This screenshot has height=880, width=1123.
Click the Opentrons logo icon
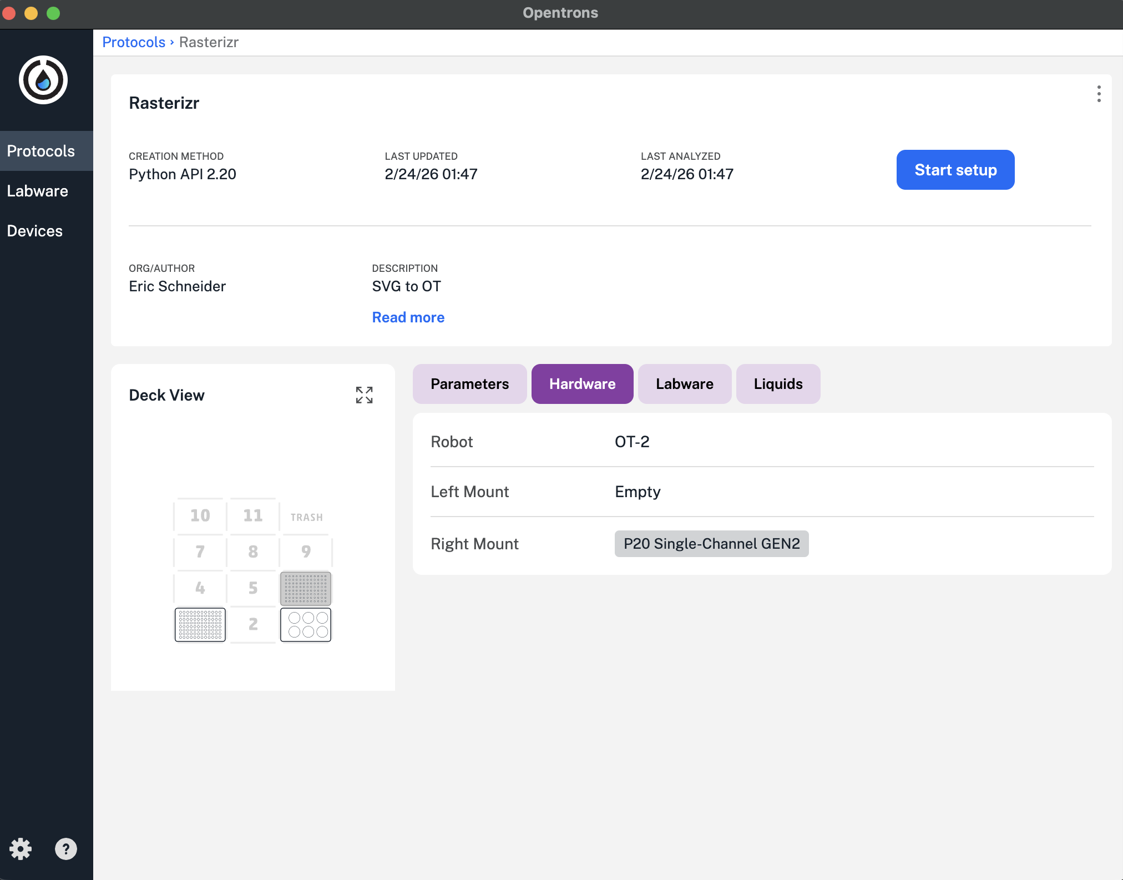point(43,80)
